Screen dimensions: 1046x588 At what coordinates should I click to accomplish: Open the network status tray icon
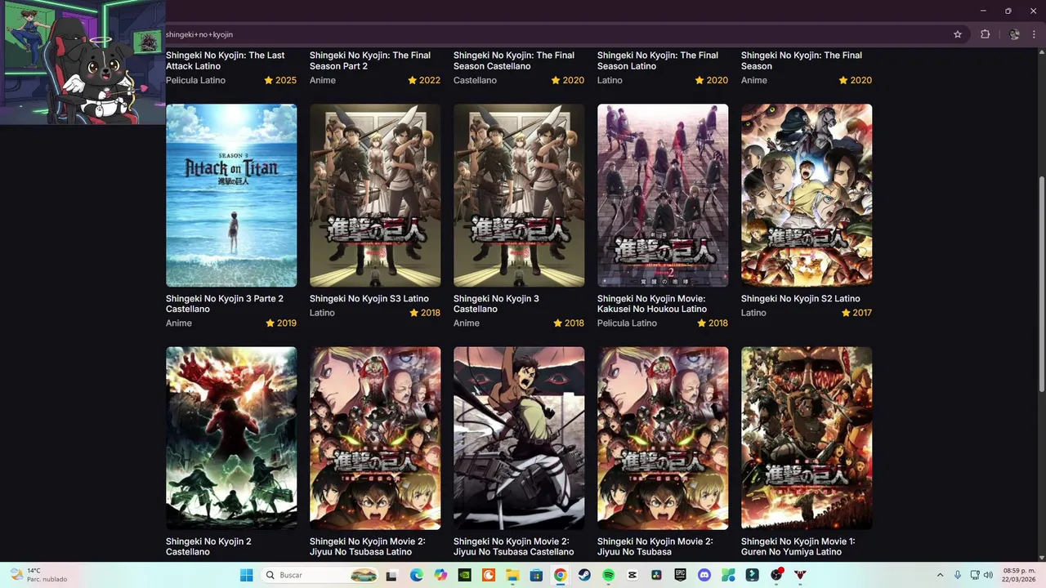[x=975, y=575]
